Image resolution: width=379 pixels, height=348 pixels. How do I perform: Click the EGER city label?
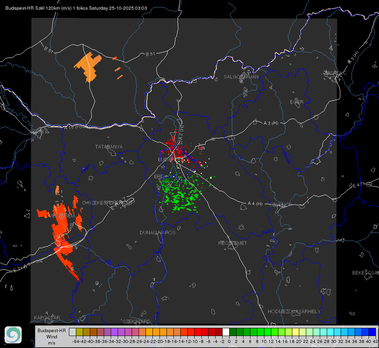(297, 102)
